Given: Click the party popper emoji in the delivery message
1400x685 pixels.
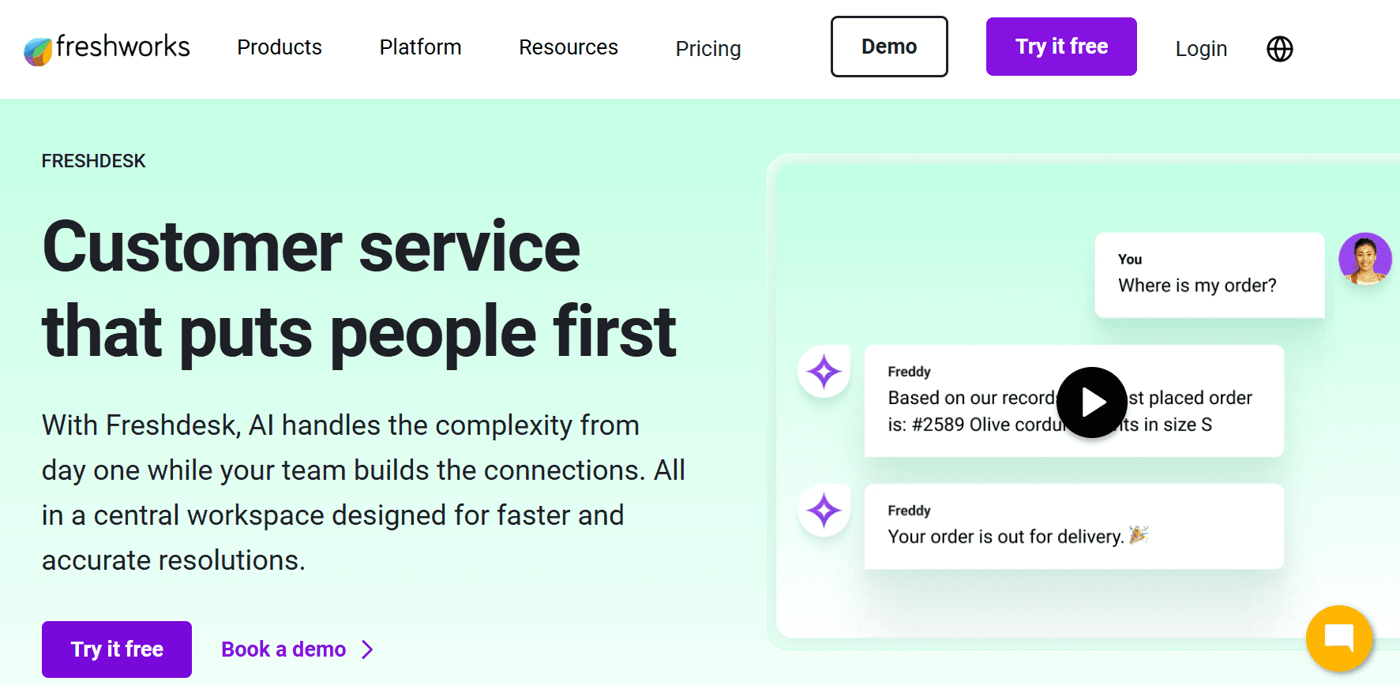Looking at the screenshot, I should coord(1138,535).
